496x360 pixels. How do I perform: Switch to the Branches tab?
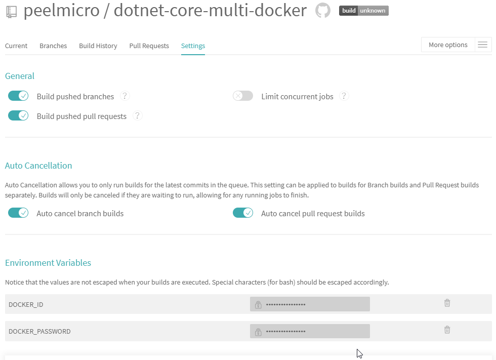(x=53, y=46)
